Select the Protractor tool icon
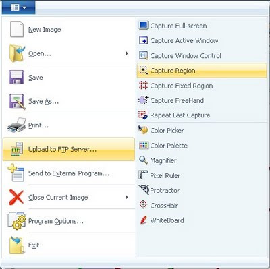Viewport: 270px width, 269px height. (x=143, y=190)
